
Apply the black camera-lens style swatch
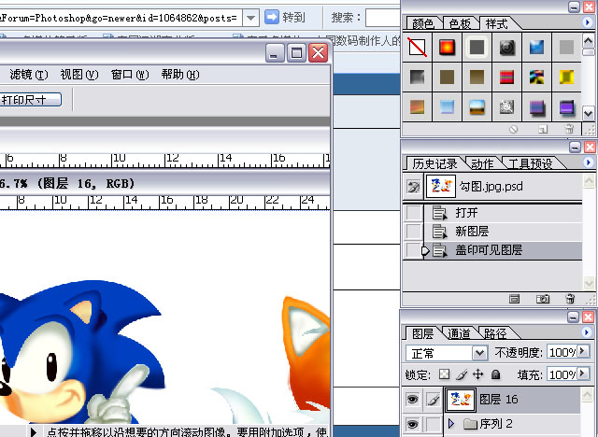[506, 48]
